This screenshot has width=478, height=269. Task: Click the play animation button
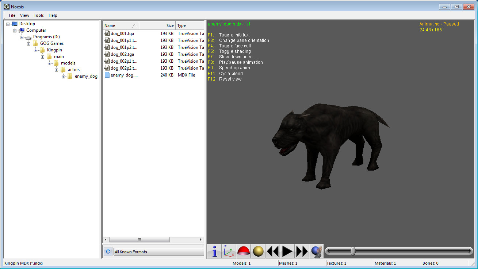tap(287, 251)
